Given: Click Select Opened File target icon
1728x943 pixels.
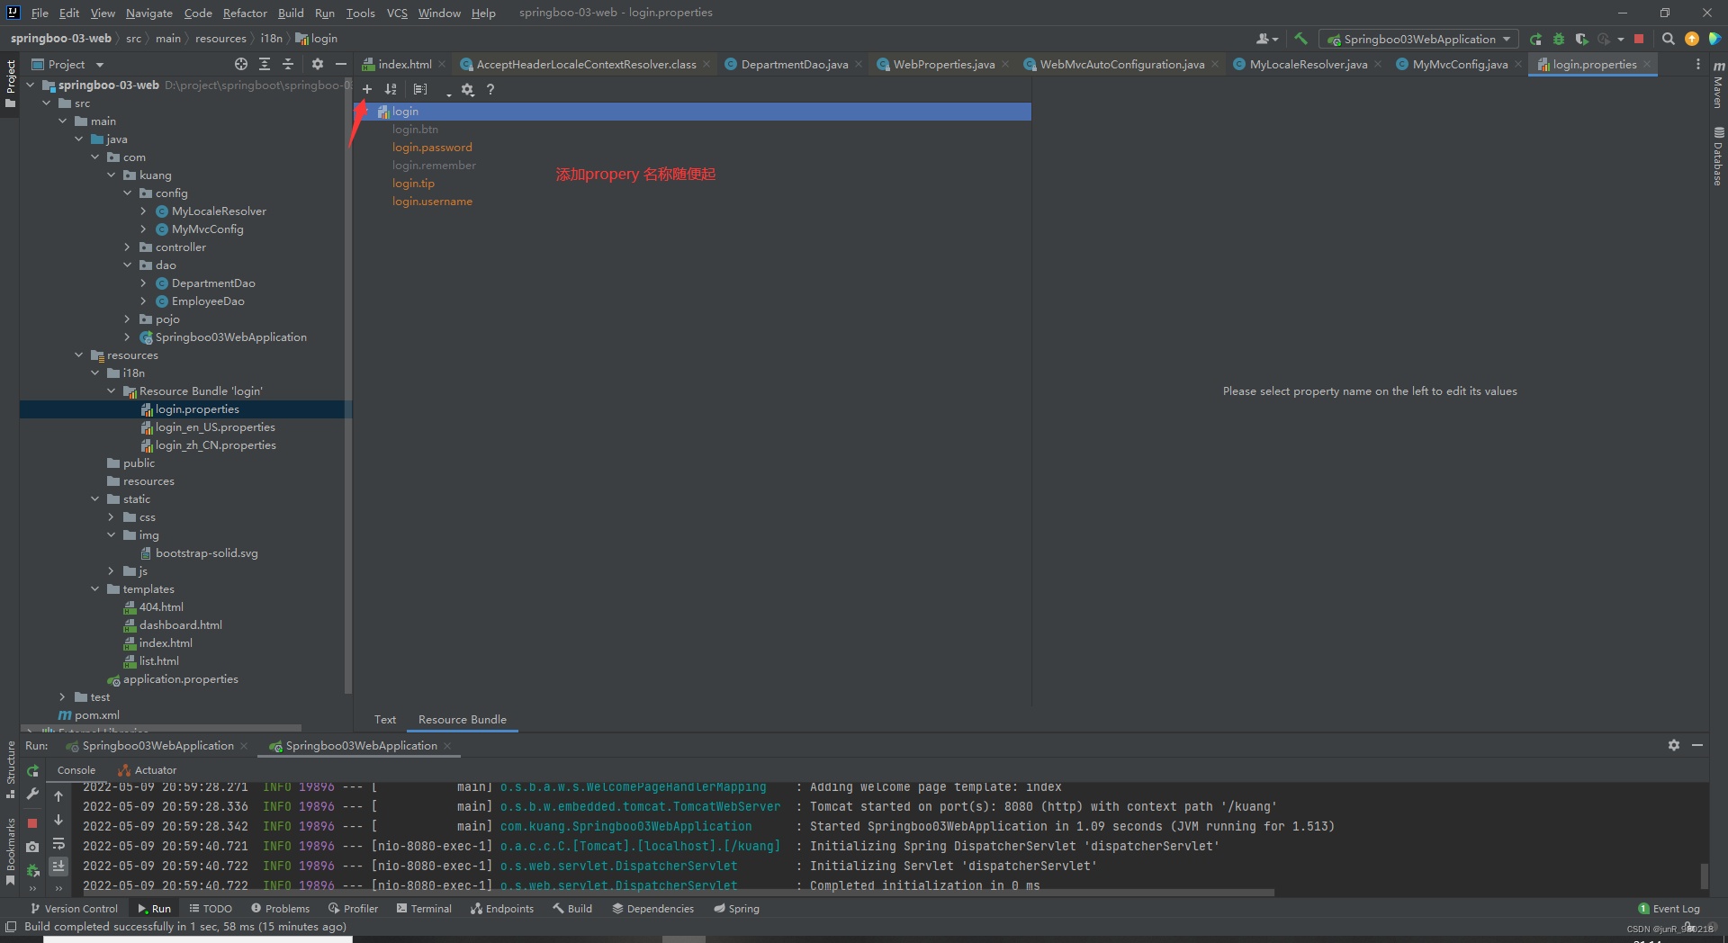Looking at the screenshot, I should click(x=241, y=64).
